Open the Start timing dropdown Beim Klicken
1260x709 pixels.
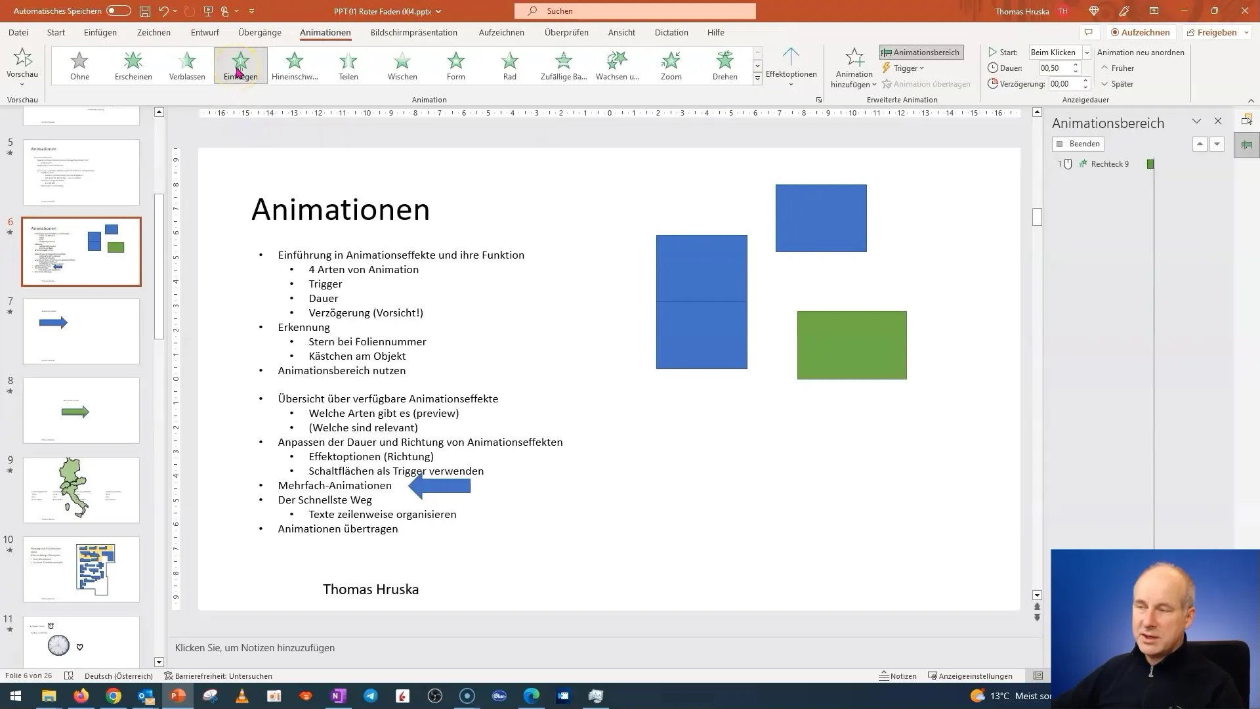click(1086, 53)
